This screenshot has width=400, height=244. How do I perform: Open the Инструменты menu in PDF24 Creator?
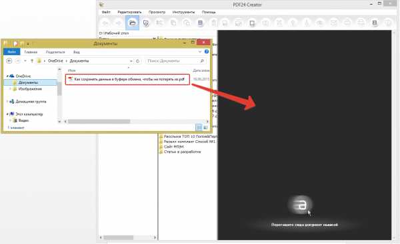click(x=183, y=12)
